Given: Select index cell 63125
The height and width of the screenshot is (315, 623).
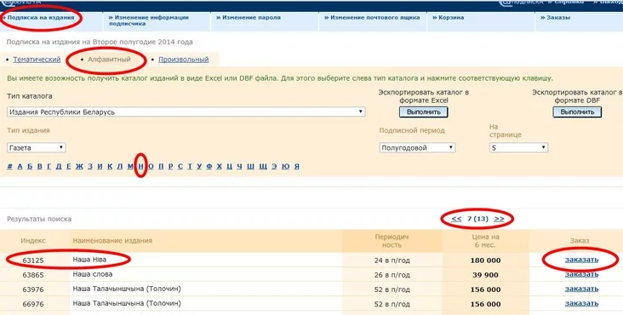Looking at the screenshot, I should point(33,261).
